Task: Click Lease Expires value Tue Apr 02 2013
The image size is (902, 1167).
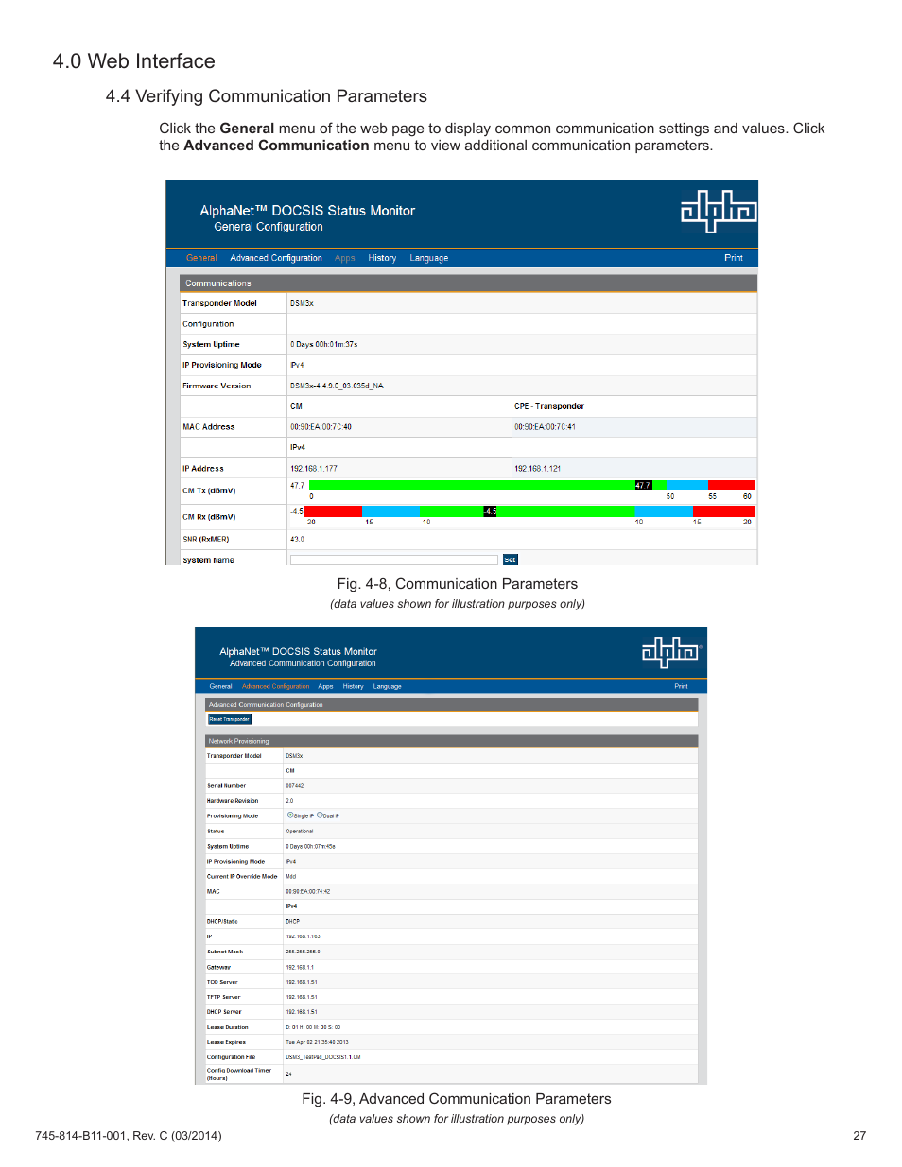Action: click(x=317, y=1042)
